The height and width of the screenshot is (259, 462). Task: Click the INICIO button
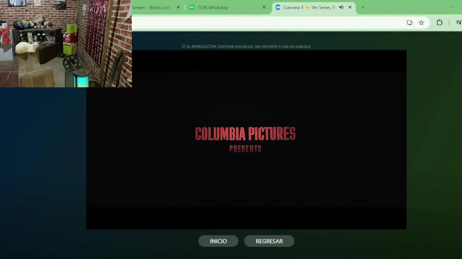218,241
